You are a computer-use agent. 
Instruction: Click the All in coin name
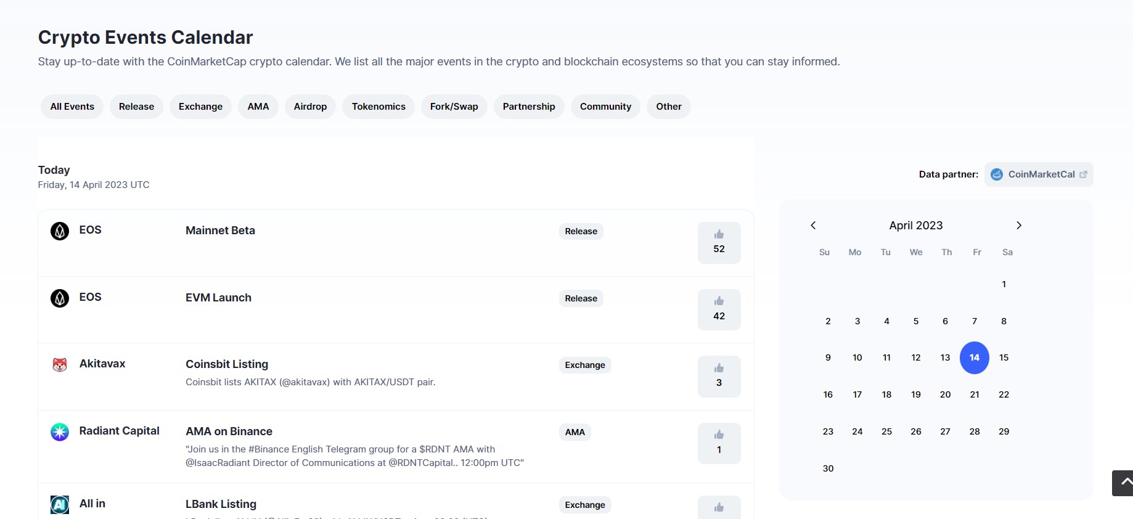pos(92,504)
